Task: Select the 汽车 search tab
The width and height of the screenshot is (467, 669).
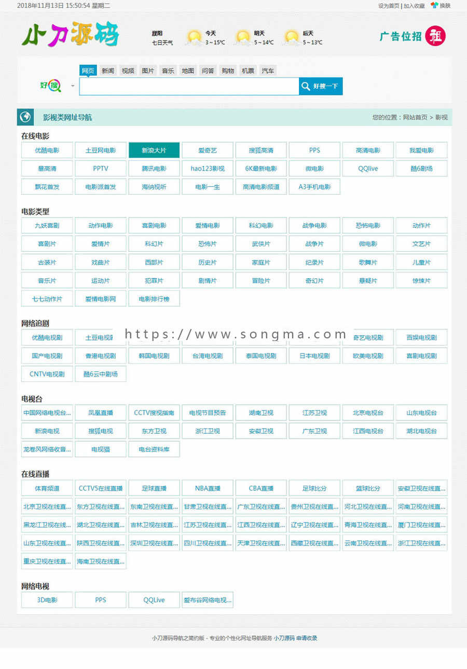Action: [x=268, y=71]
